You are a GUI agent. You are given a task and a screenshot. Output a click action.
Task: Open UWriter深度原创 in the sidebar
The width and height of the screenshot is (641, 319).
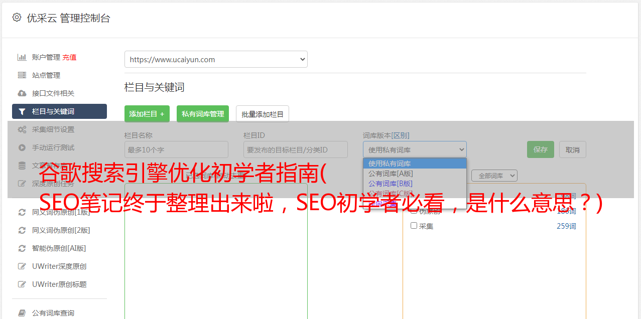click(x=59, y=266)
